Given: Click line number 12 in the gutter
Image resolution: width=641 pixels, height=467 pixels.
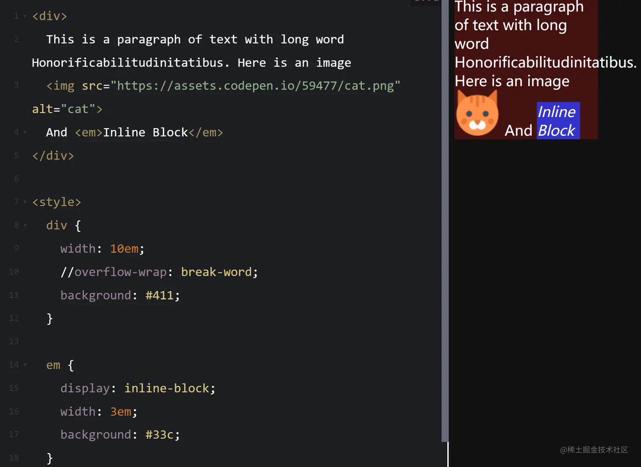Looking at the screenshot, I should coord(14,318).
